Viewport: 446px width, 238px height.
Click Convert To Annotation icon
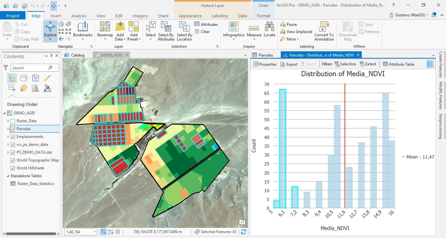pos(324,28)
